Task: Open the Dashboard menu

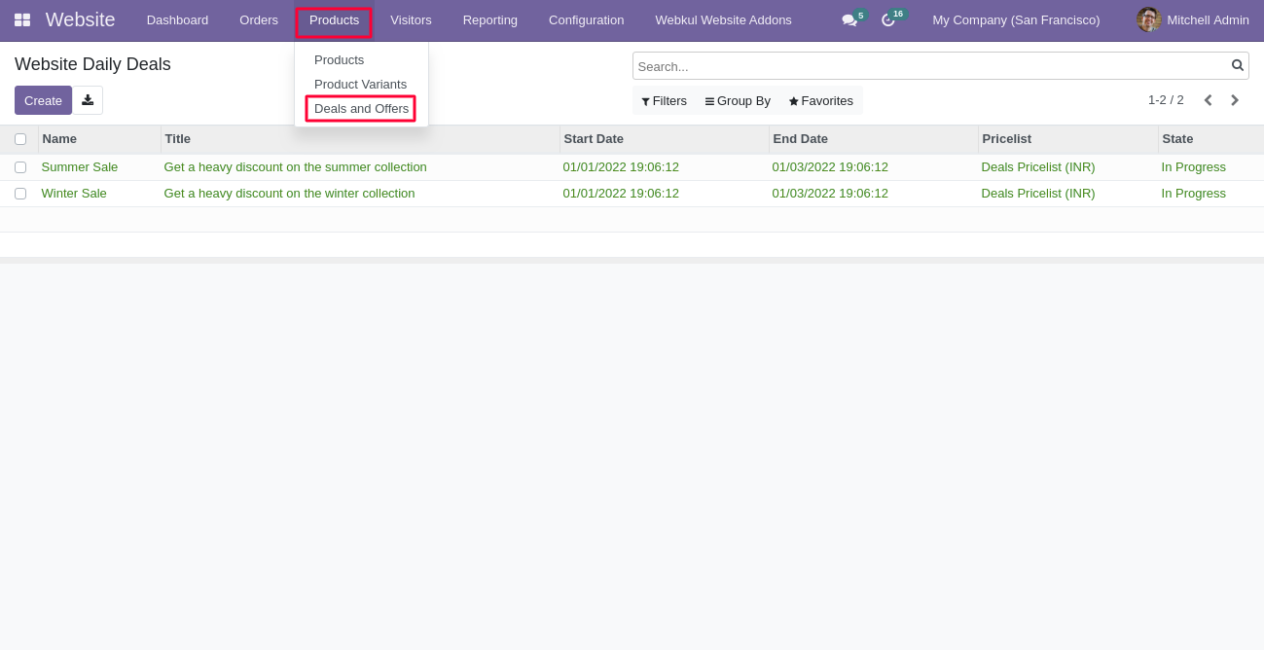Action: point(177,19)
